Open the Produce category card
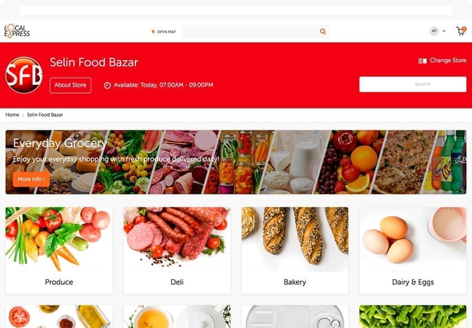 (59, 250)
